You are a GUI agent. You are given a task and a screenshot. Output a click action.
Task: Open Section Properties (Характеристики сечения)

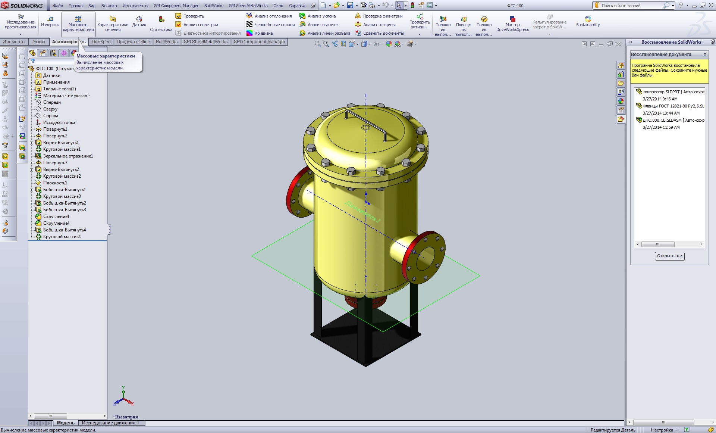(x=113, y=24)
